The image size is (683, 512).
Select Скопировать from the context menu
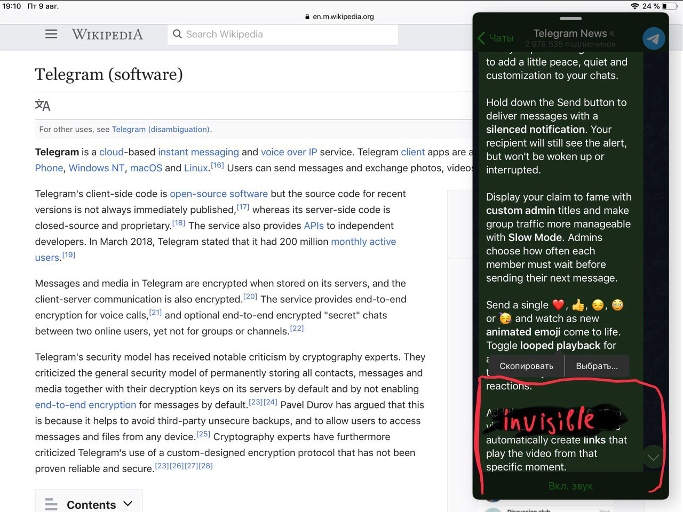(526, 366)
